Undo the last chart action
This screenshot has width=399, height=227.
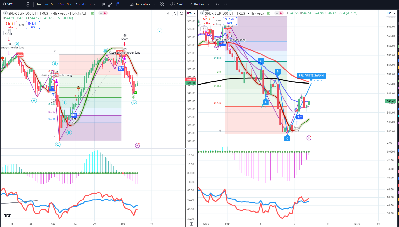pos(217,4)
